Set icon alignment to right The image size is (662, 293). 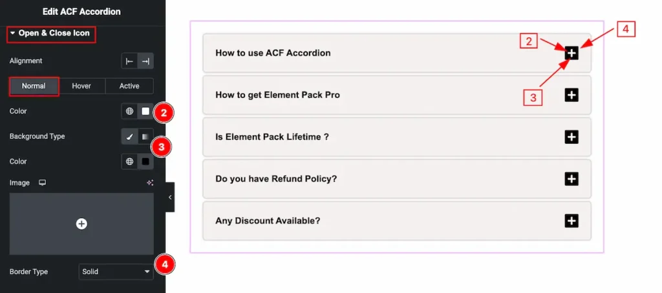(x=145, y=61)
